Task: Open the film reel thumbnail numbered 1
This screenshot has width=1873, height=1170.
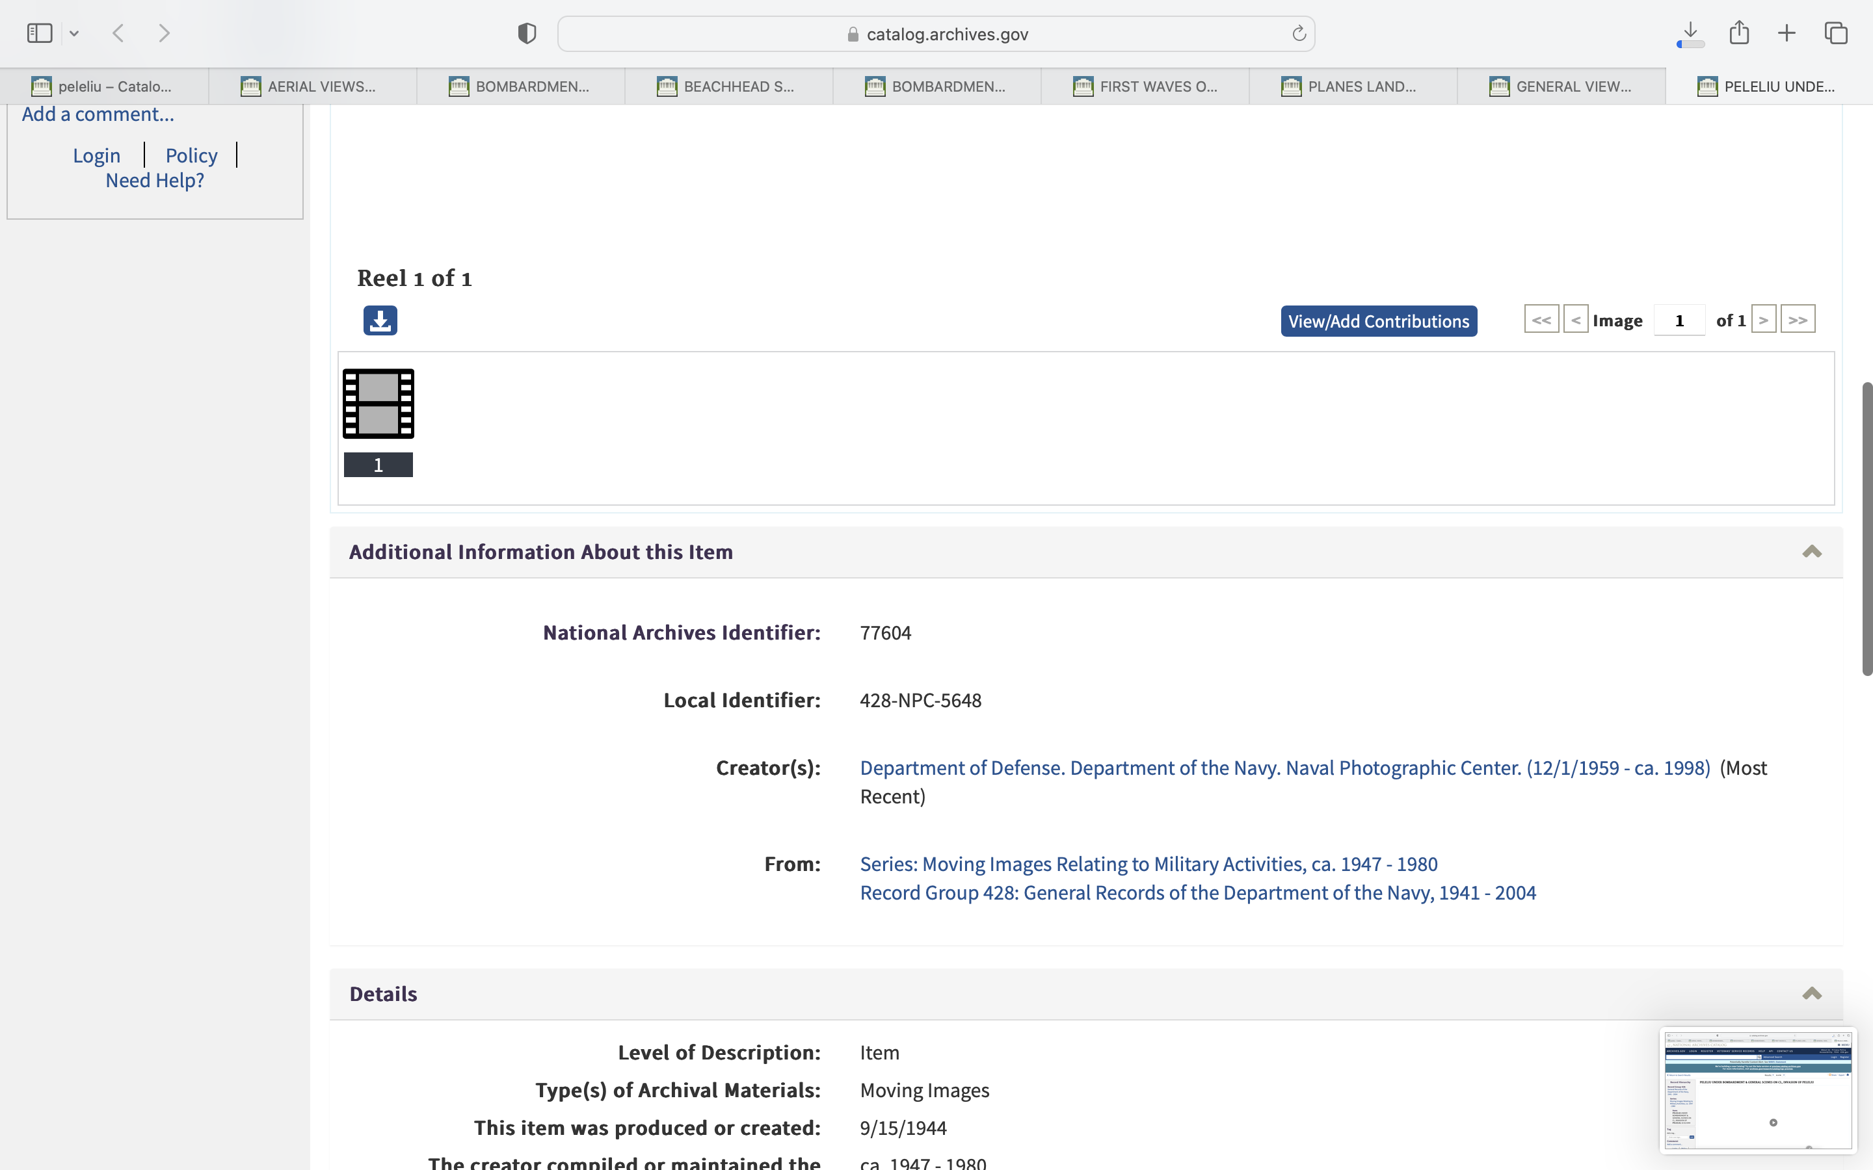Action: coord(379,404)
